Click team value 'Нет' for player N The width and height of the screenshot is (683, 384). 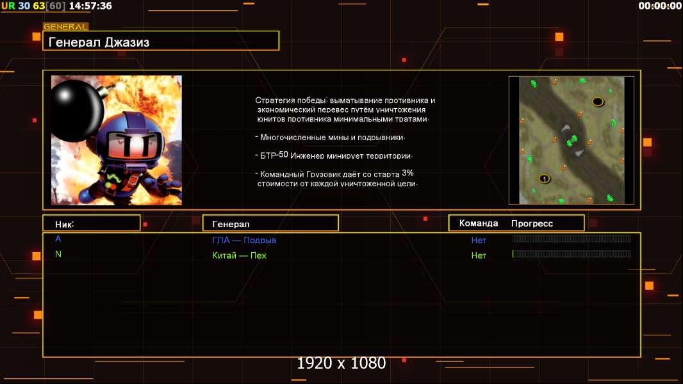pos(479,256)
